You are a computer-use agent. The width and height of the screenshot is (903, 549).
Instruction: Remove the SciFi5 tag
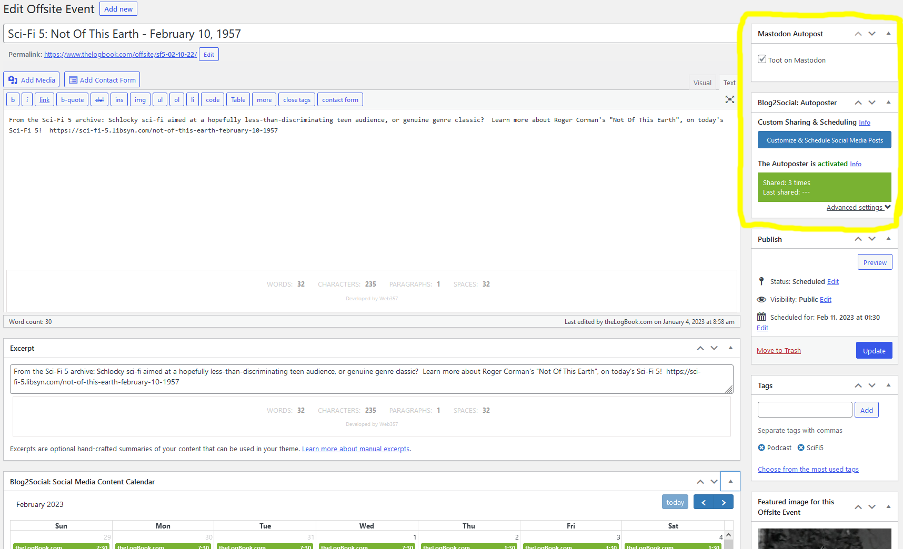point(801,448)
